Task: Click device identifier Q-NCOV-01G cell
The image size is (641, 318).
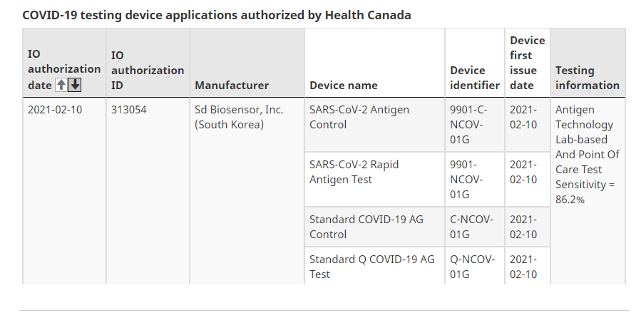Action: click(475, 266)
